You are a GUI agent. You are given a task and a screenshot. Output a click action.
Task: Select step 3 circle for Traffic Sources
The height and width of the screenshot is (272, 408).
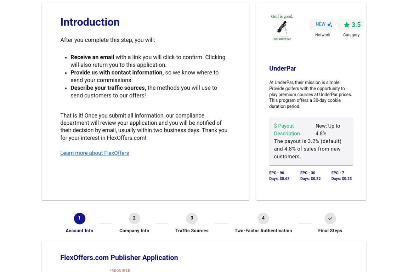[192, 219]
